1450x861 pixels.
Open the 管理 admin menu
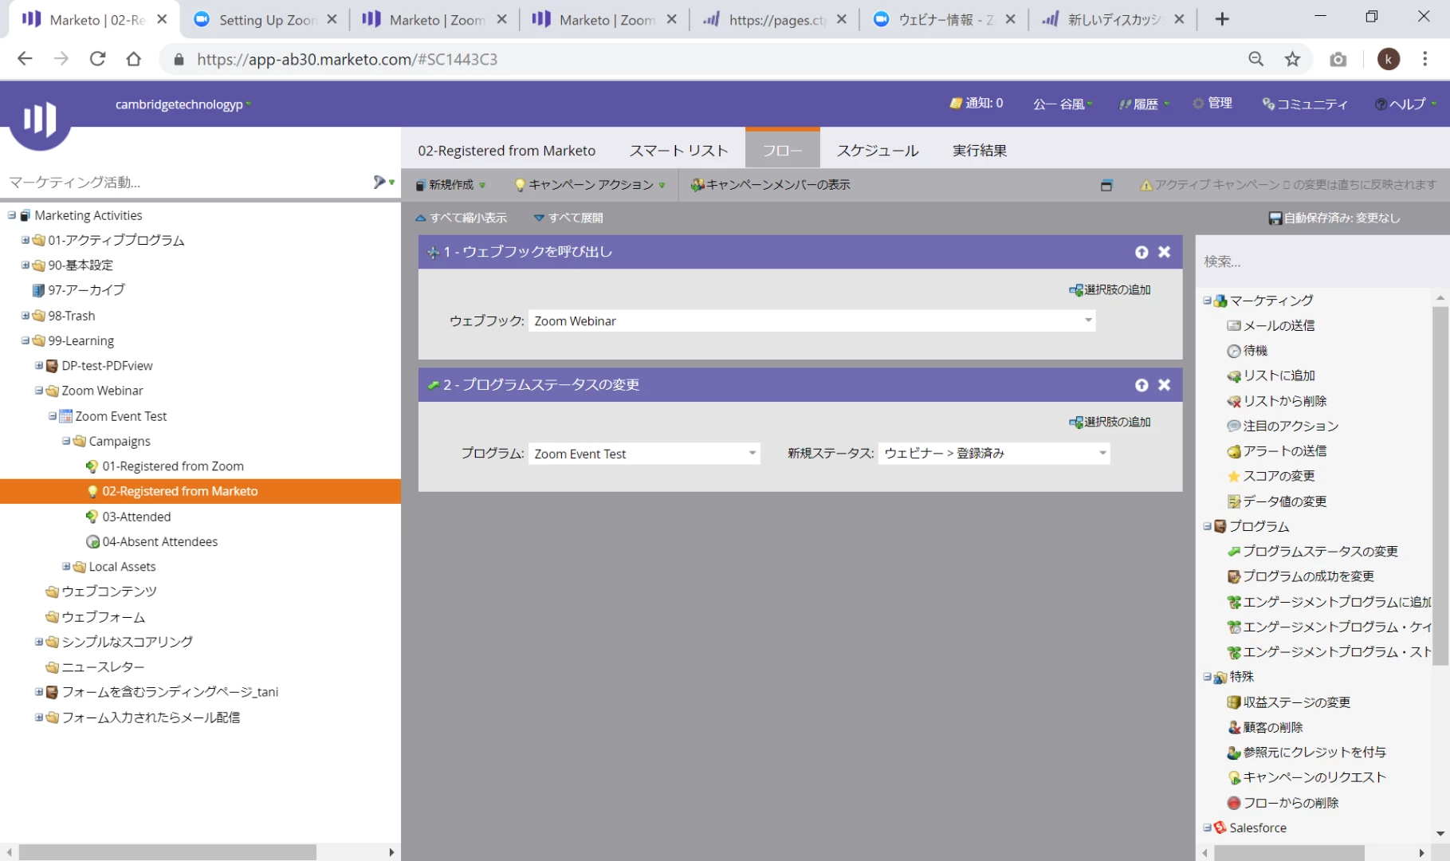(1212, 103)
